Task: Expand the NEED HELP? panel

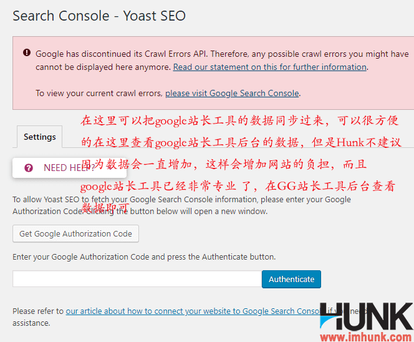Action: click(69, 168)
